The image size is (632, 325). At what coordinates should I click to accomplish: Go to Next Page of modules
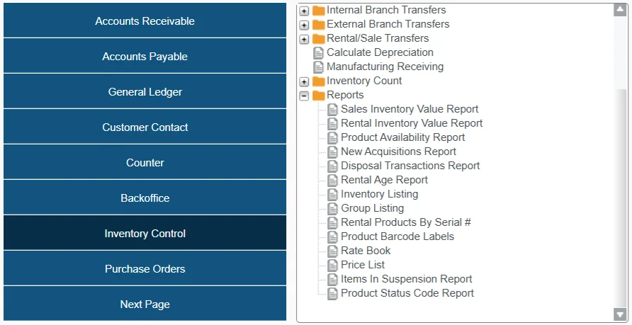click(x=145, y=304)
